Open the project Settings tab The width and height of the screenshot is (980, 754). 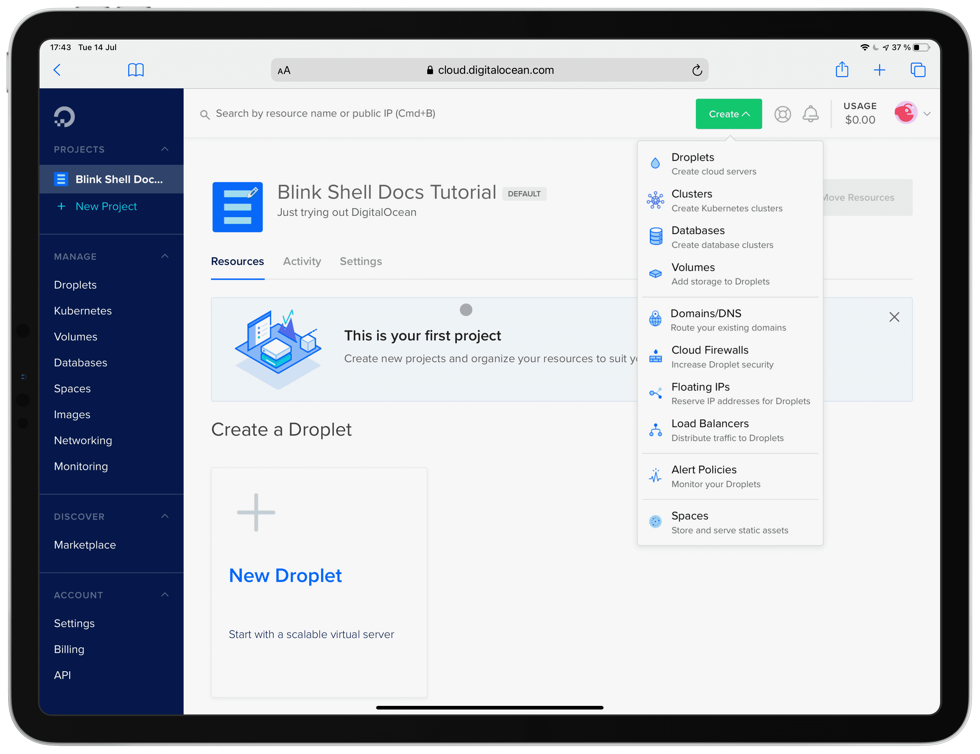[360, 262]
